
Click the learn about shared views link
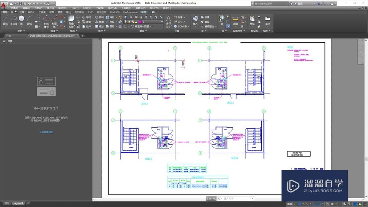[x=46, y=132]
